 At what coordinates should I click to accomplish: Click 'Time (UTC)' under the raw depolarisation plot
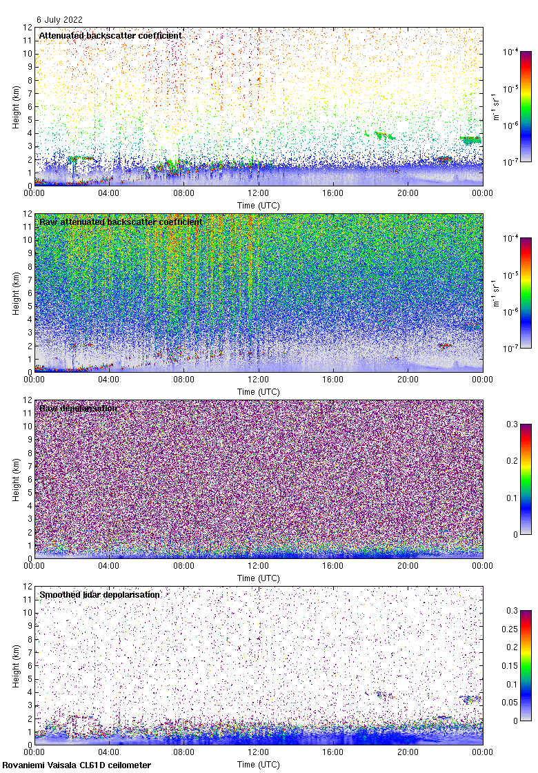click(x=258, y=578)
